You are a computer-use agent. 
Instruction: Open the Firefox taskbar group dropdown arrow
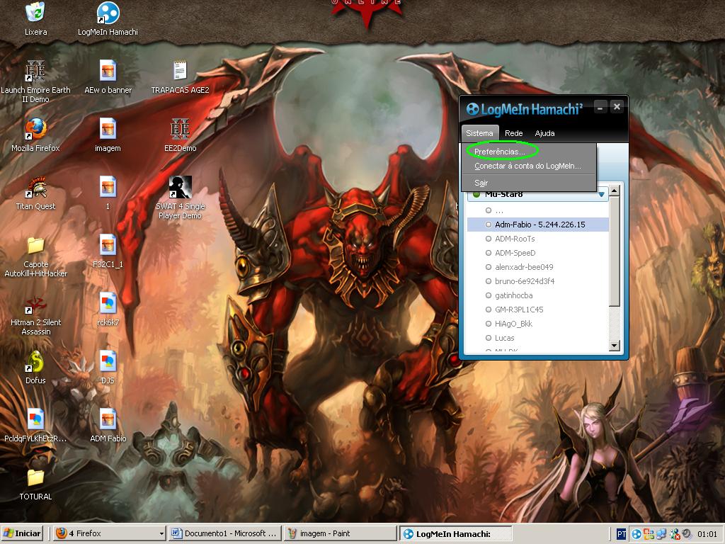pyautogui.click(x=161, y=534)
